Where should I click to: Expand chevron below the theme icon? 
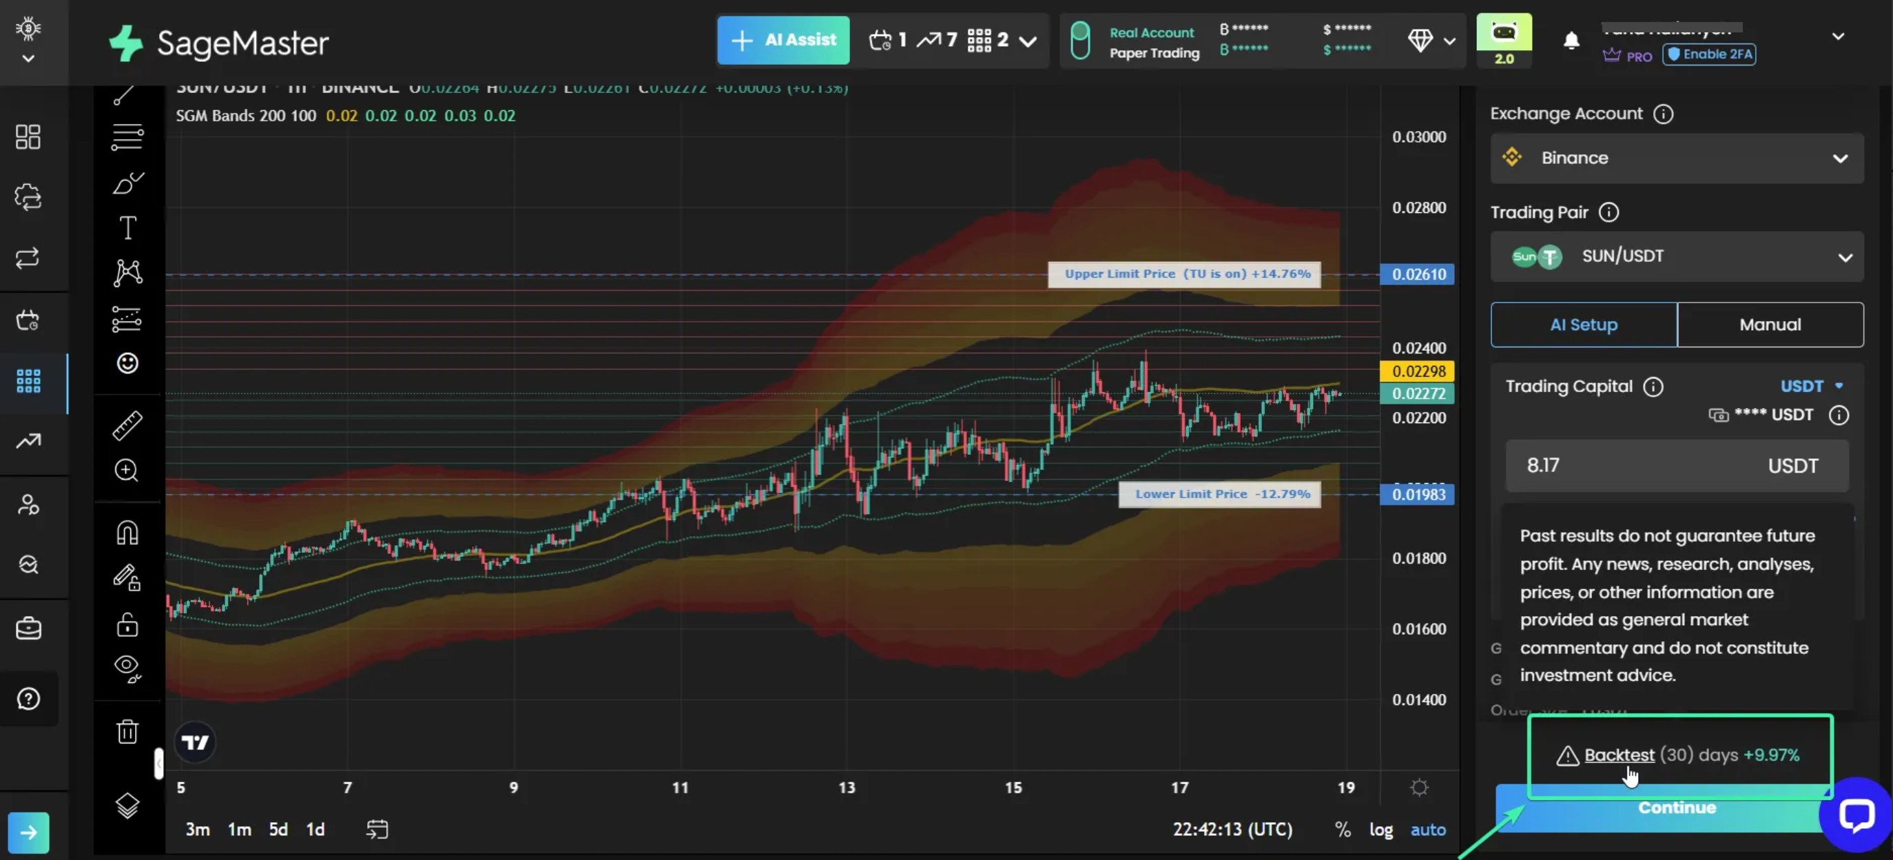coord(28,58)
